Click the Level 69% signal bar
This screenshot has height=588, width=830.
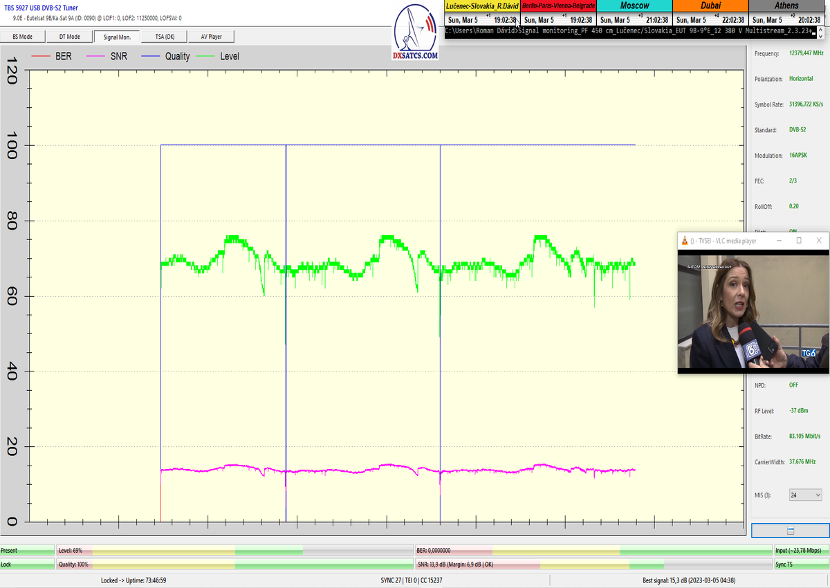pyautogui.click(x=234, y=551)
